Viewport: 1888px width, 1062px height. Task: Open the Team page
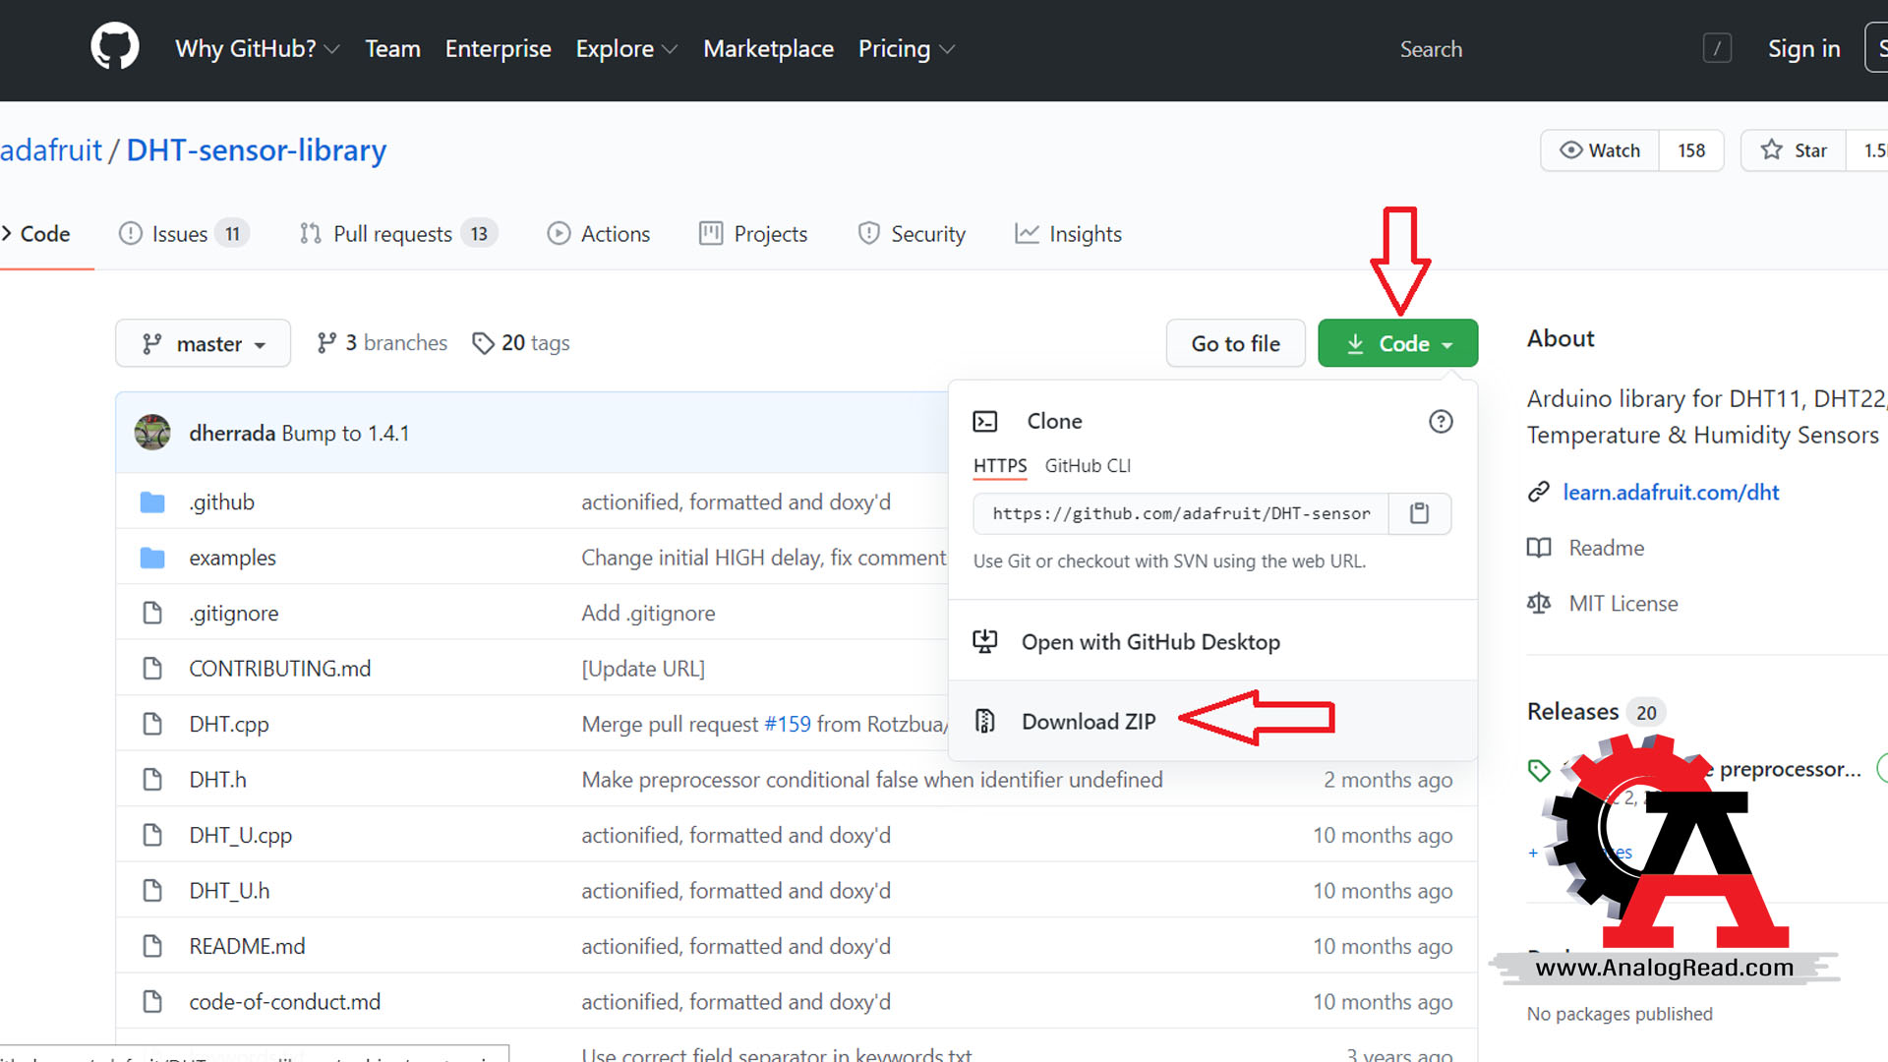392,48
